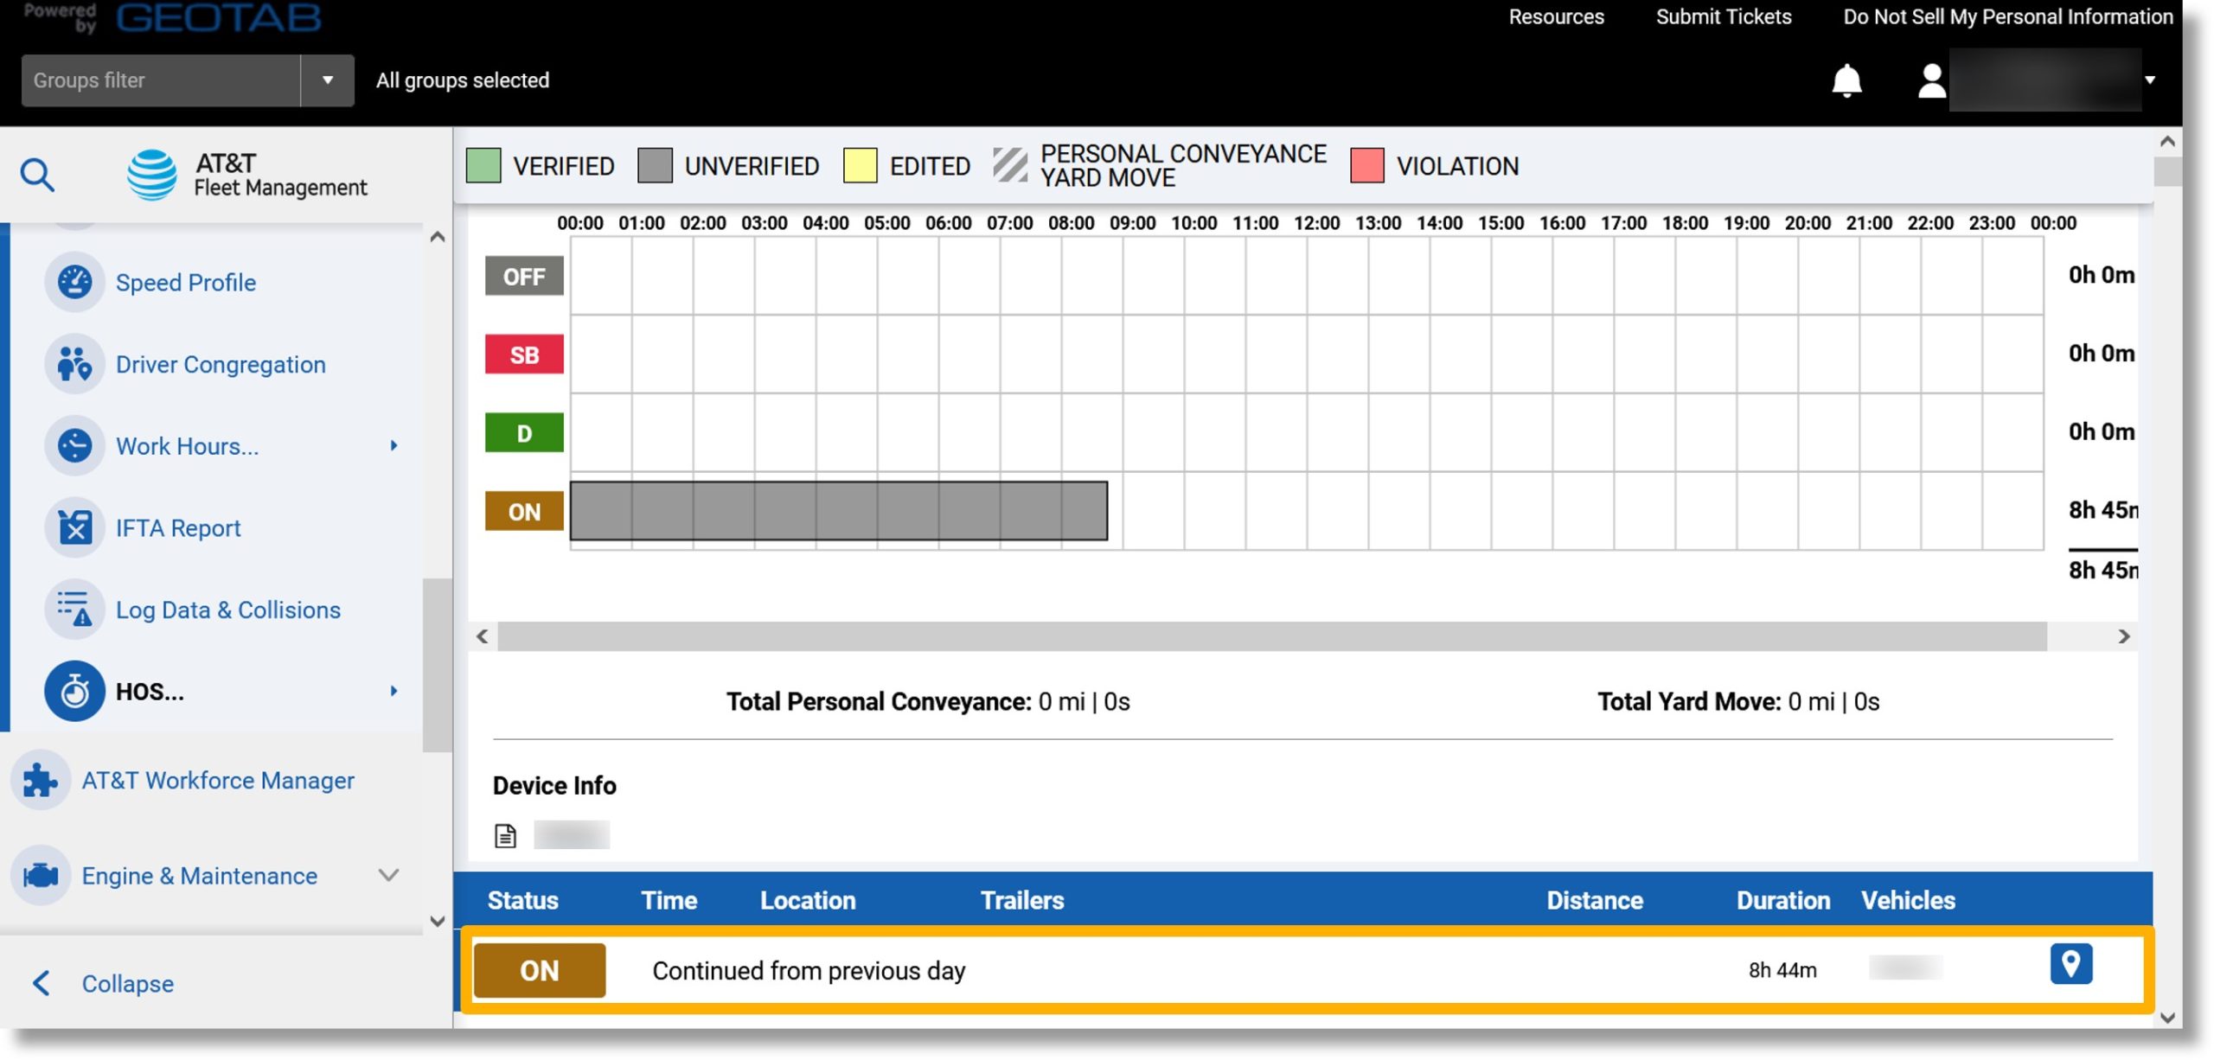Click the Violation red legend swatch
The image size is (2214, 1060).
pos(1366,165)
